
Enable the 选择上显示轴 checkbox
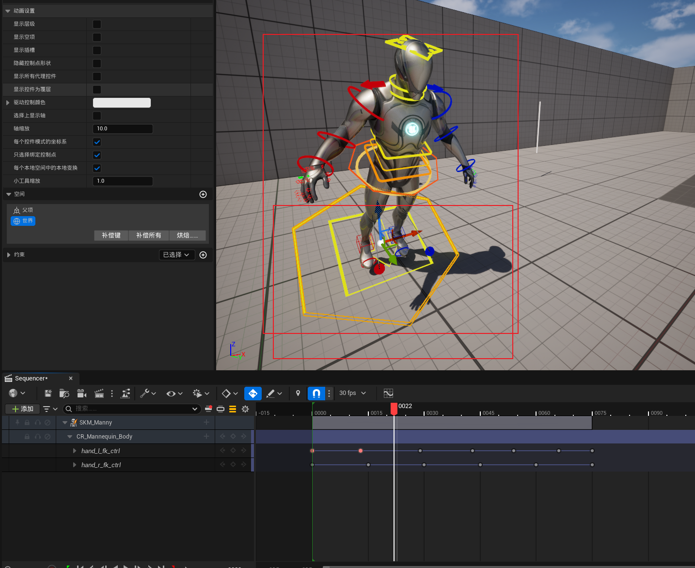coord(97,116)
